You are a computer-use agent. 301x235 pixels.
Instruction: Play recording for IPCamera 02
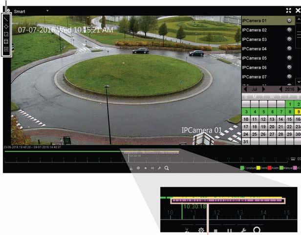click(289, 30)
